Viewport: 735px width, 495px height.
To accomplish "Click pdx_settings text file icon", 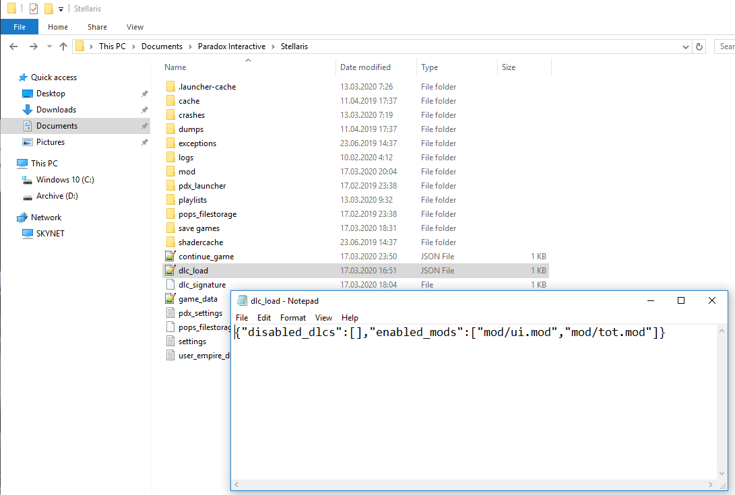I will [x=170, y=313].
